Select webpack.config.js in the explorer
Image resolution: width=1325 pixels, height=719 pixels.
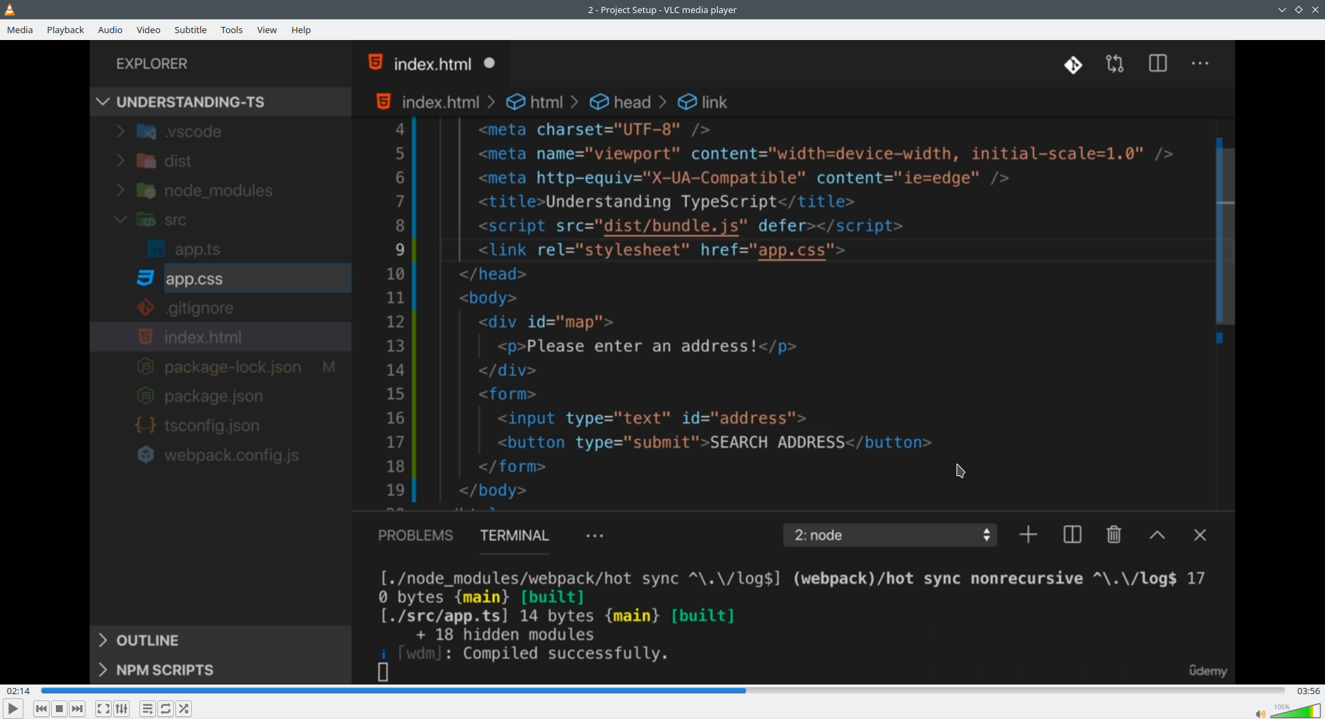tap(221, 455)
